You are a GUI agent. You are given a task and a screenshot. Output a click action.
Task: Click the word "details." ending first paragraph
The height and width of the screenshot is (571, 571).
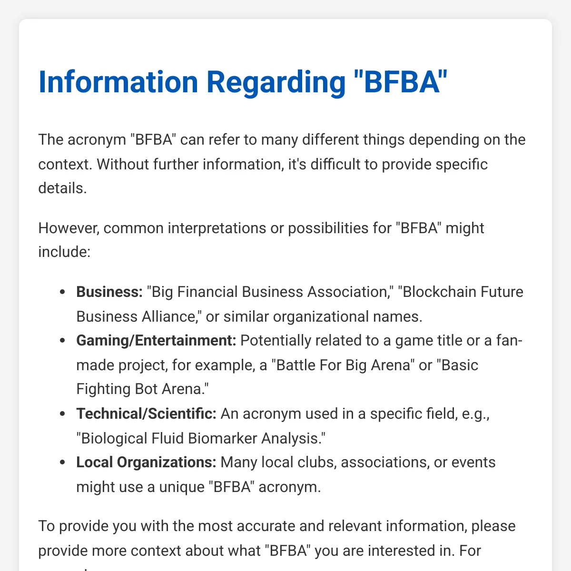62,188
